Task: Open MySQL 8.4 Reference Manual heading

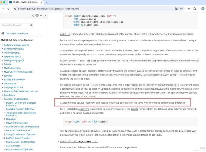Action: tap(17, 40)
